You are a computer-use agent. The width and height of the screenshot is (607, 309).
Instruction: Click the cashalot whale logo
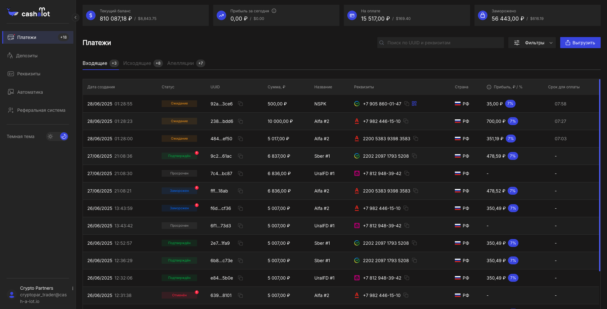coord(28,12)
